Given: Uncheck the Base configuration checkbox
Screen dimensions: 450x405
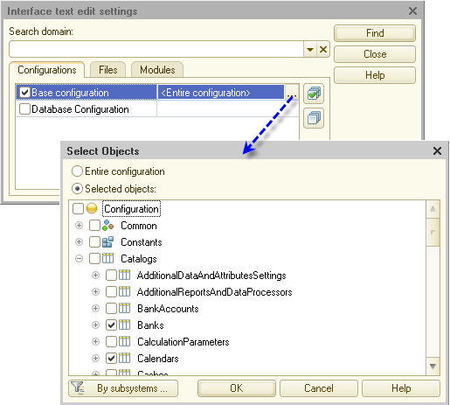Looking at the screenshot, I should [24, 93].
